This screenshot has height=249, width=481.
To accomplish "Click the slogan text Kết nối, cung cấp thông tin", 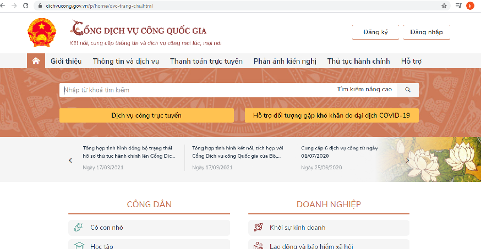I will 145,43.
